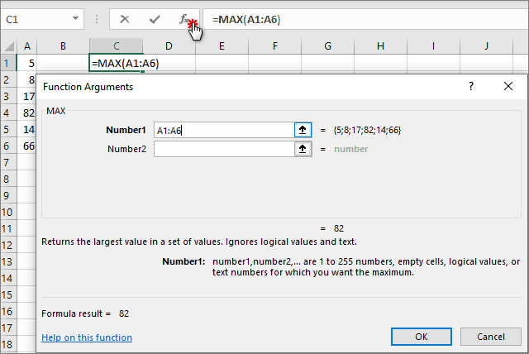Open the Name Box dropdown arrow
529x354 pixels.
coord(75,19)
